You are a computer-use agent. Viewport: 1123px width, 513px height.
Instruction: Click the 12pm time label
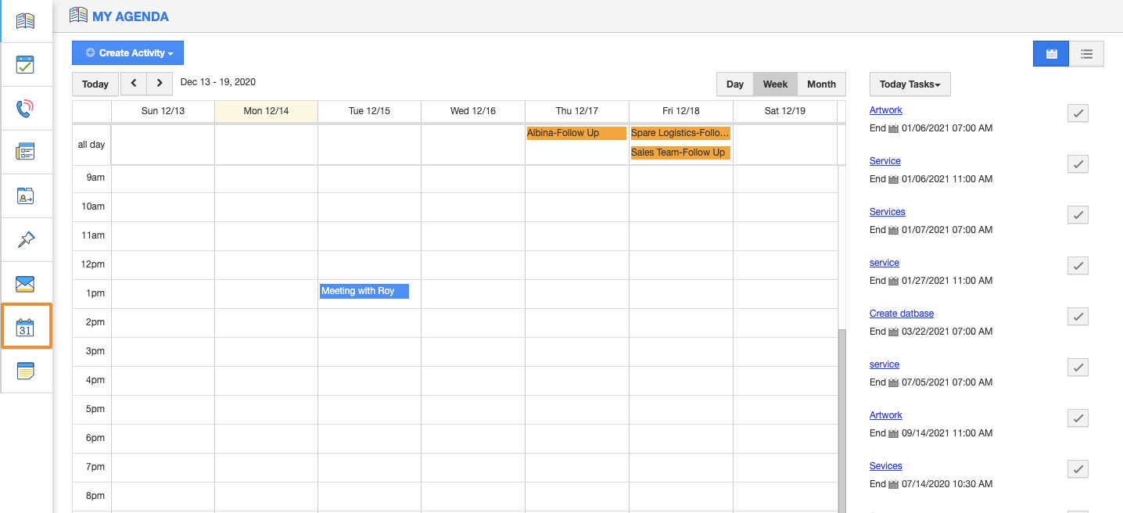(93, 264)
